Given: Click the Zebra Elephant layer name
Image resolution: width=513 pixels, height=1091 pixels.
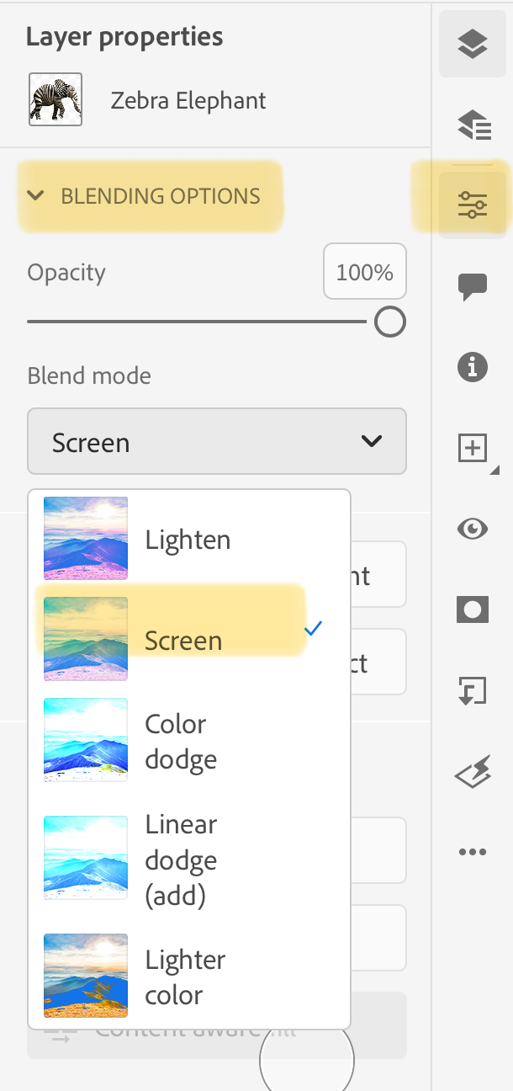Looking at the screenshot, I should point(188,99).
